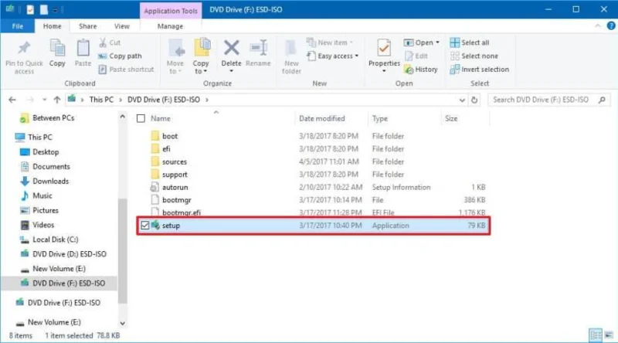
Task: Switch to large icons view layout
Action: (x=609, y=335)
